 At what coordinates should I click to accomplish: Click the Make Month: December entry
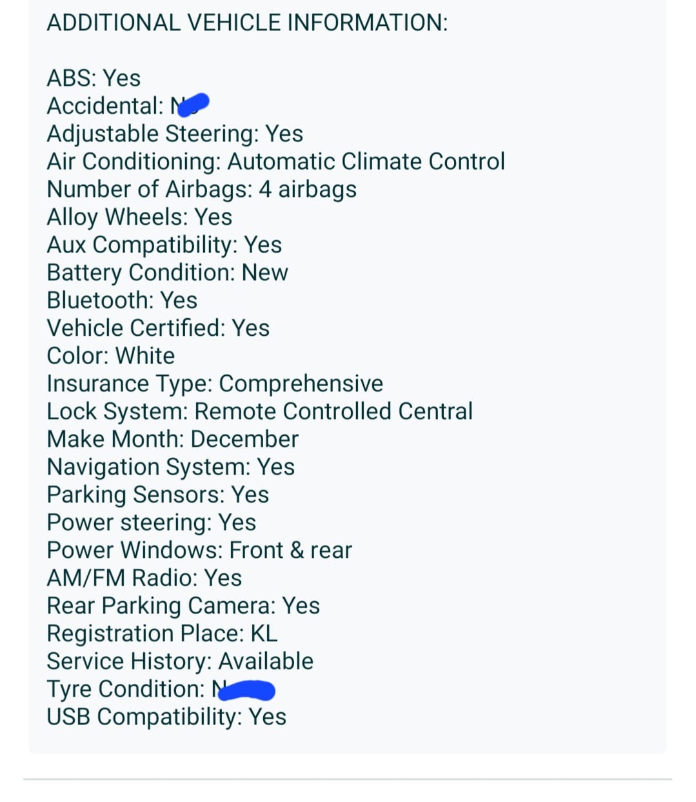point(172,439)
